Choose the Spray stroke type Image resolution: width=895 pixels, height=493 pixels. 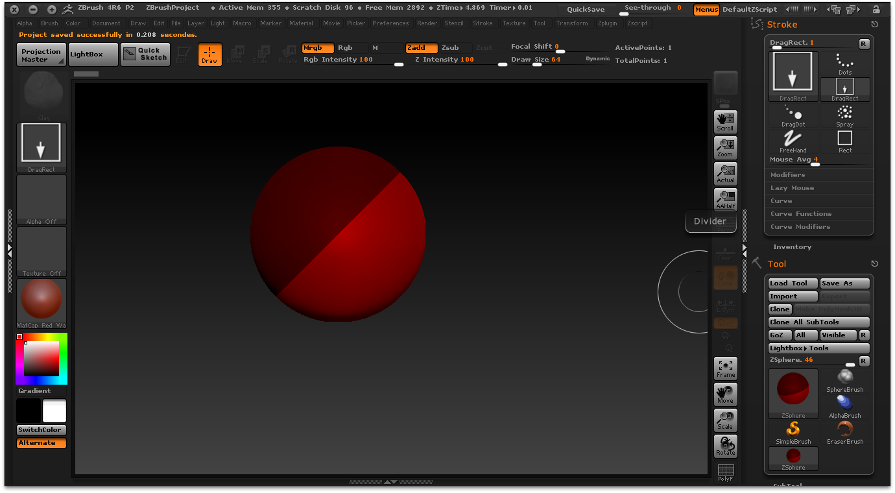[844, 115]
